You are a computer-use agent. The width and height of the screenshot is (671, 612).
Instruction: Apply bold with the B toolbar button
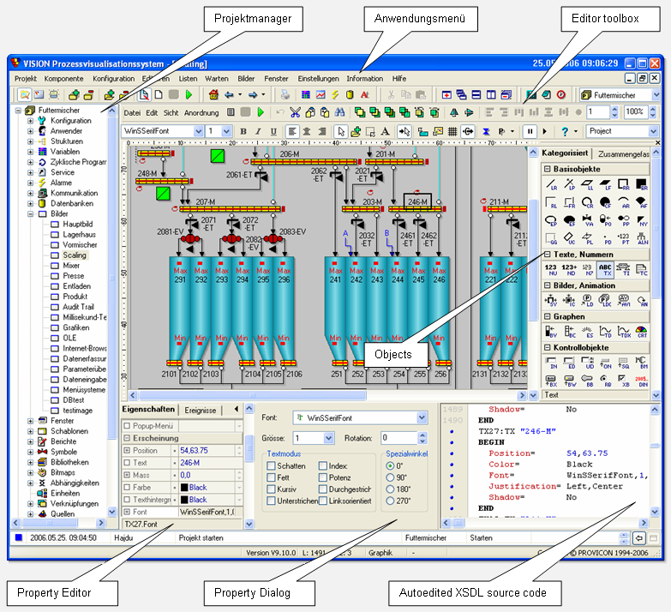point(243,131)
